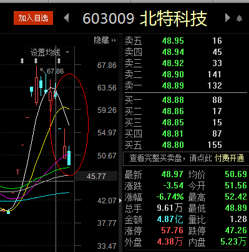Click the 涨停 price 57.76
The image size is (249, 252).
pos(172,230)
